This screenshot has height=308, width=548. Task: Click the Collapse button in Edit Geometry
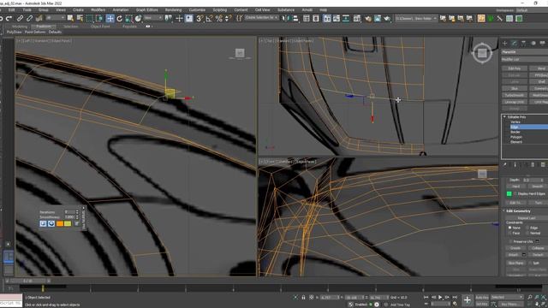pos(538,248)
